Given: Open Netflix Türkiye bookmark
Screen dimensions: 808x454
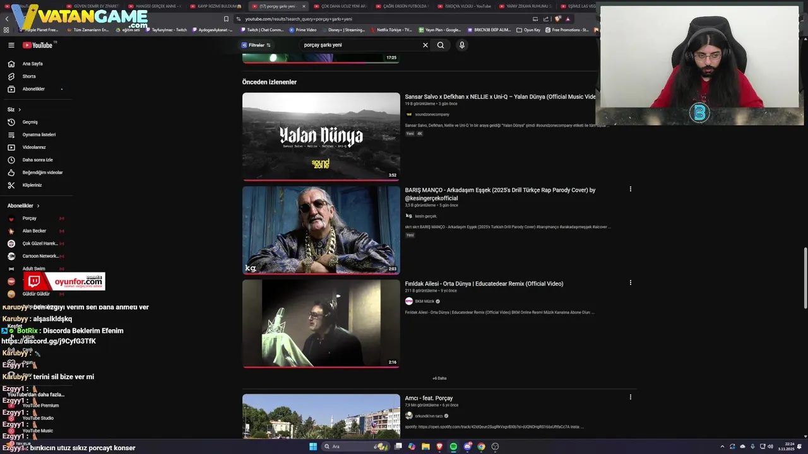Looking at the screenshot, I should click(x=391, y=30).
